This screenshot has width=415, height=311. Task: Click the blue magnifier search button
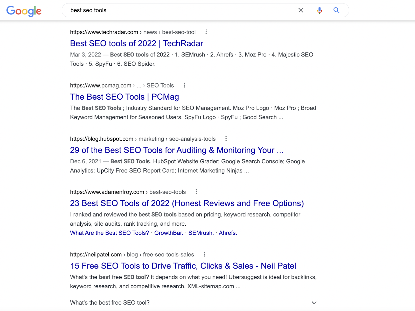336,10
